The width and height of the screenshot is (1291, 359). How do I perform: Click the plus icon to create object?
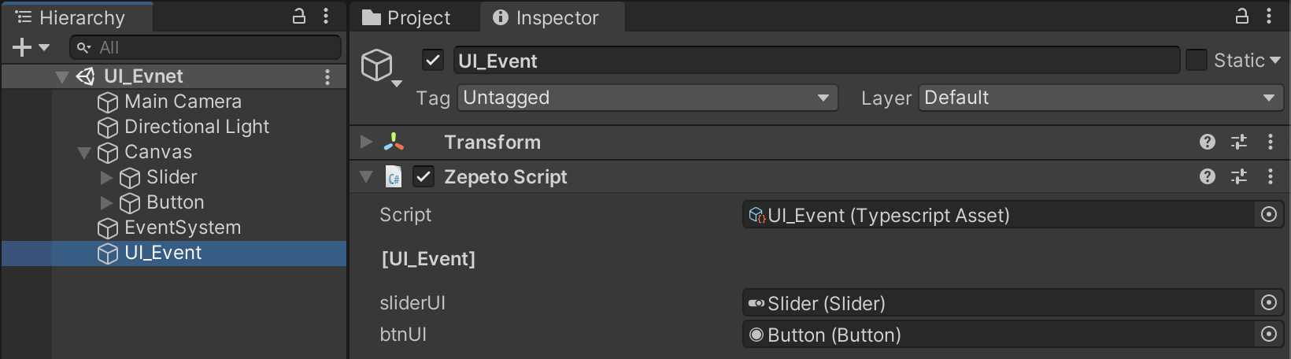pyautogui.click(x=22, y=48)
